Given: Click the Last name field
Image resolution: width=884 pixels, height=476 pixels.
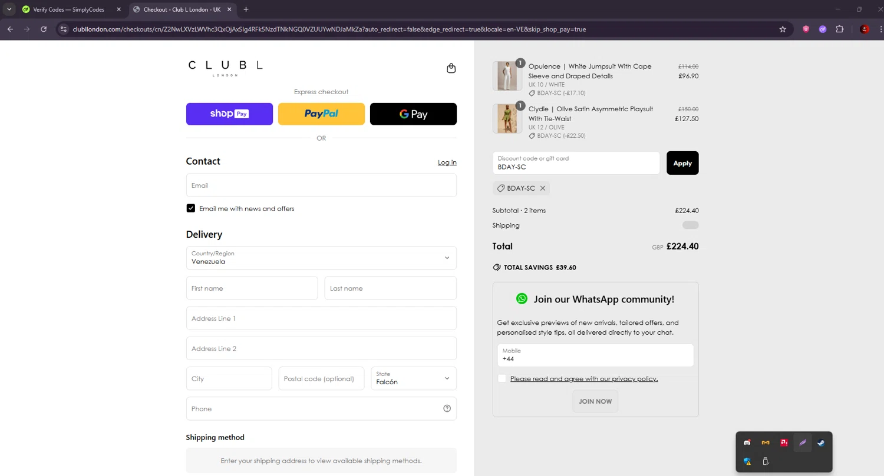Looking at the screenshot, I should click(x=391, y=288).
